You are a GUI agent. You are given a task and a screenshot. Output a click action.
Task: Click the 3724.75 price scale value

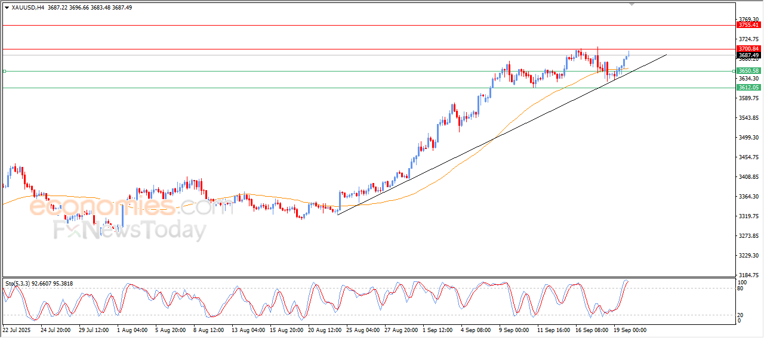[748, 39]
